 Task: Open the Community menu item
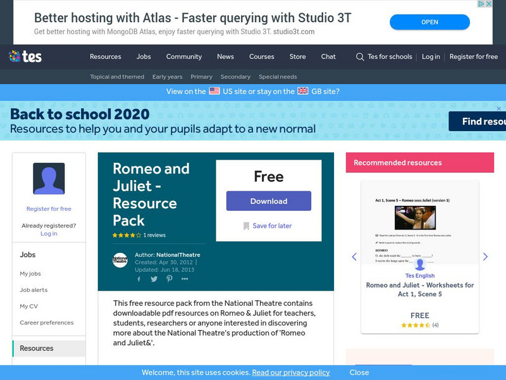coord(184,56)
